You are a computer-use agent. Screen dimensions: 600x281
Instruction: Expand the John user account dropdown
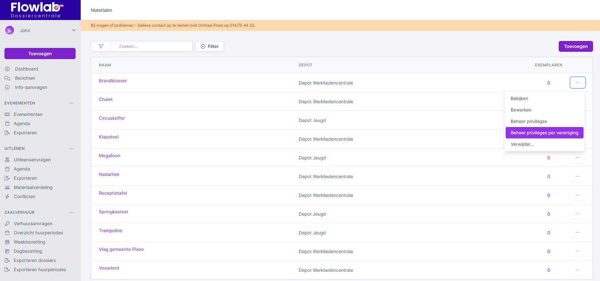point(74,30)
